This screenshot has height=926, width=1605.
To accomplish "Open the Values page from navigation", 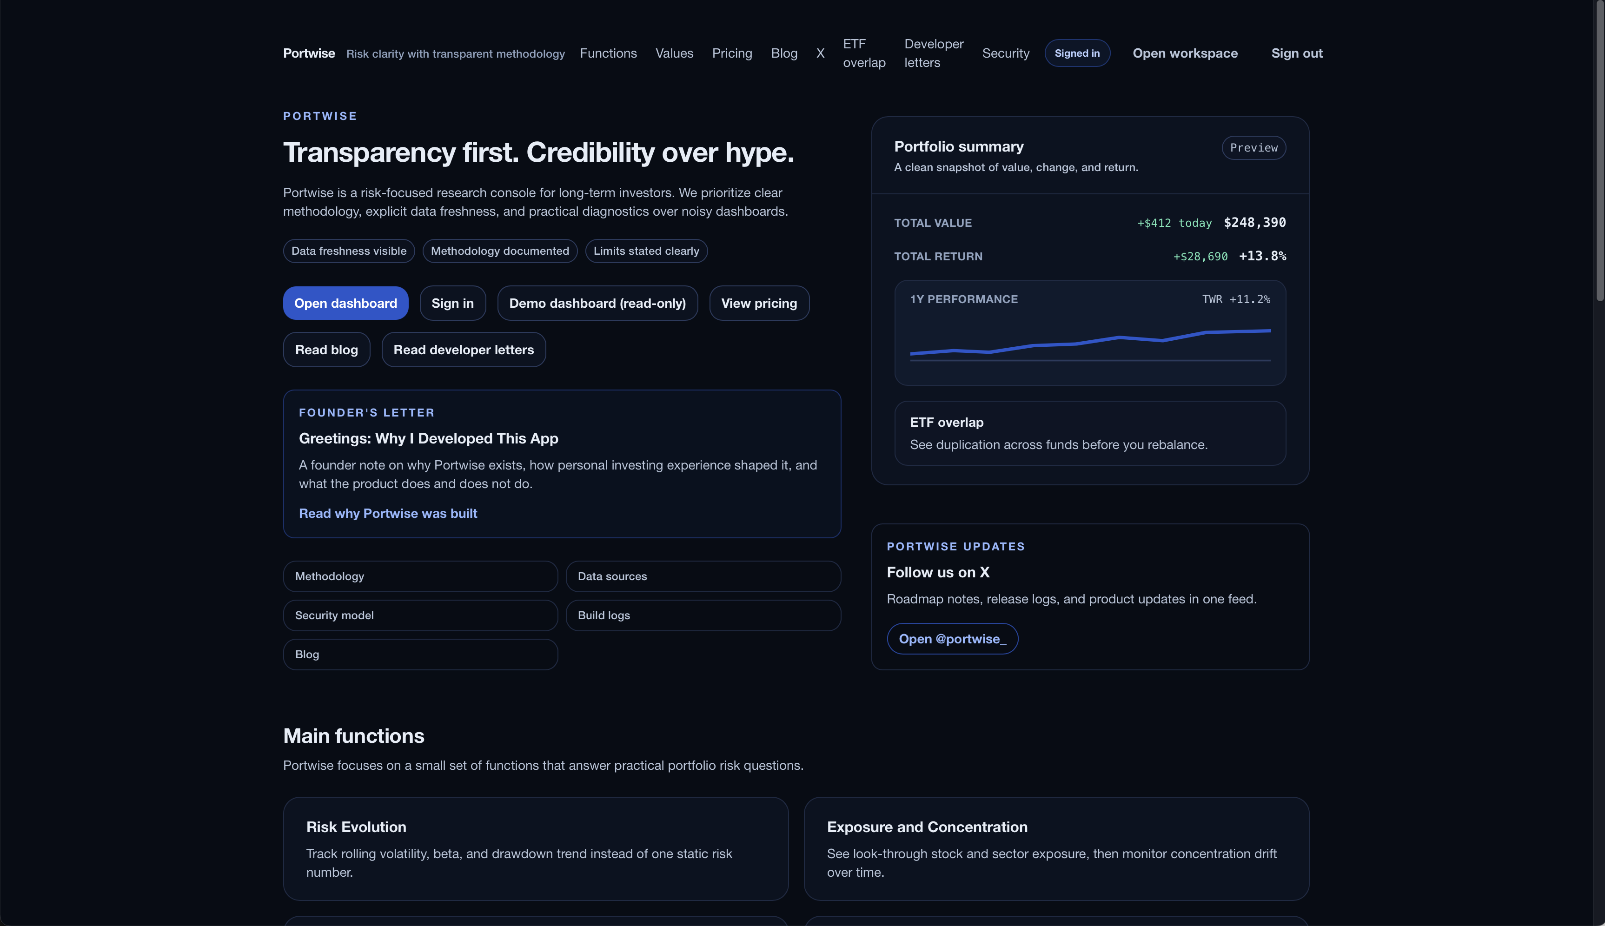I will (674, 53).
